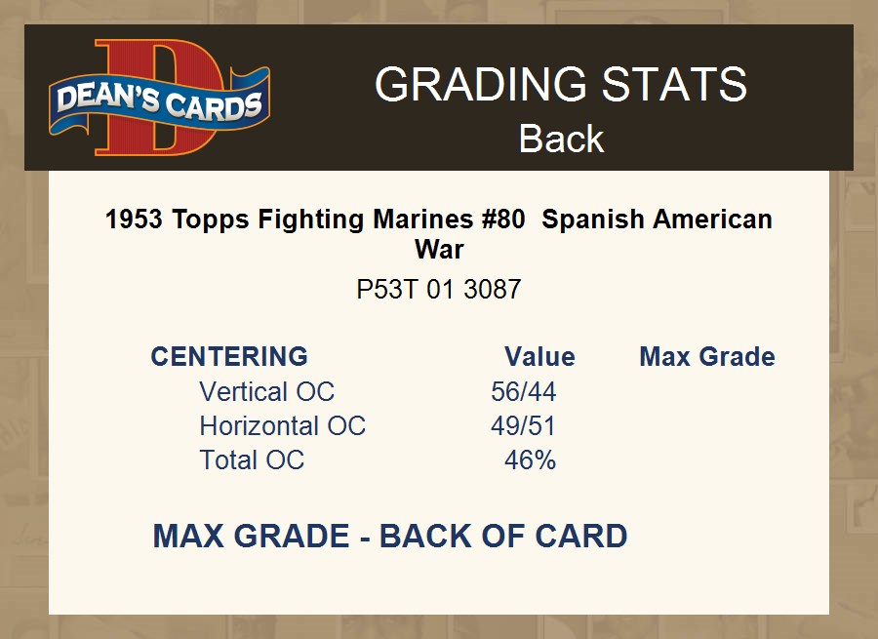
Task: Click the Total OC label
Action: tap(252, 460)
